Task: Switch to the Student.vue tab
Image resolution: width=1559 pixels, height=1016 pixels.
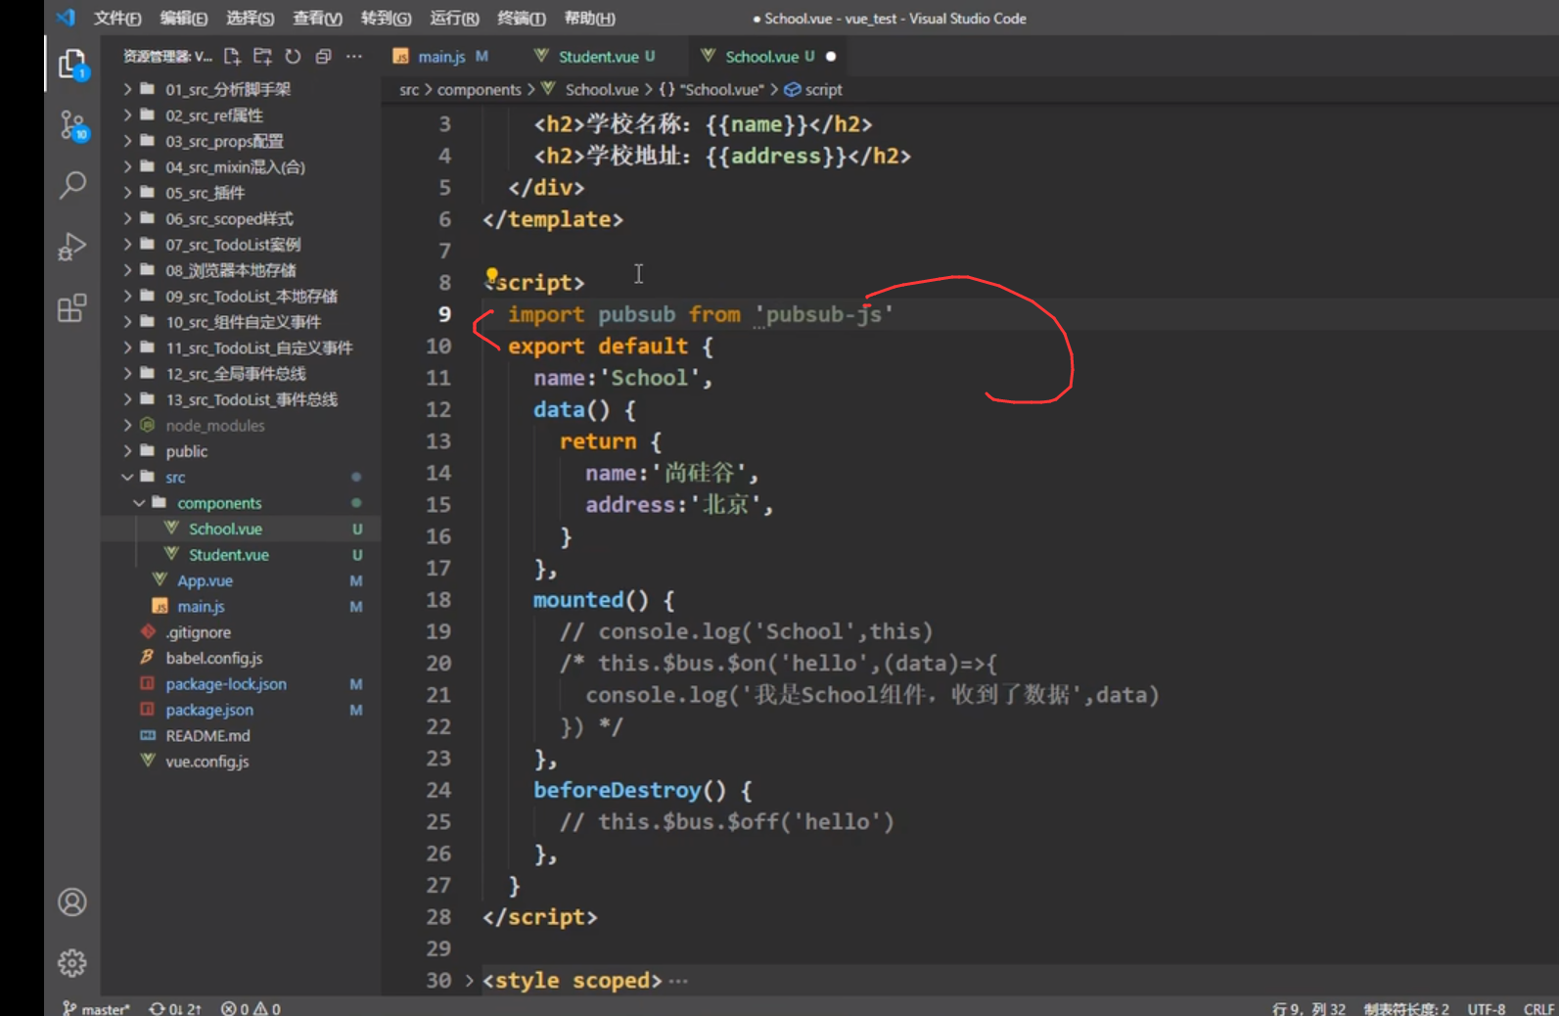Action: point(595,57)
